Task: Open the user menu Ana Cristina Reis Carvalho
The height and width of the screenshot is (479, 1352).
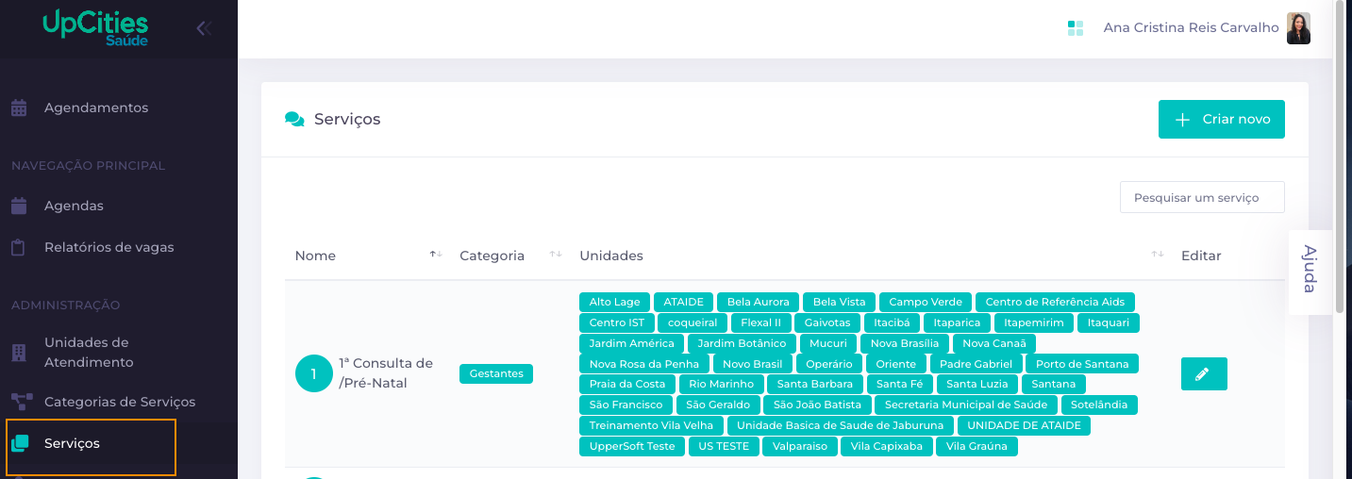Action: 1191,28
